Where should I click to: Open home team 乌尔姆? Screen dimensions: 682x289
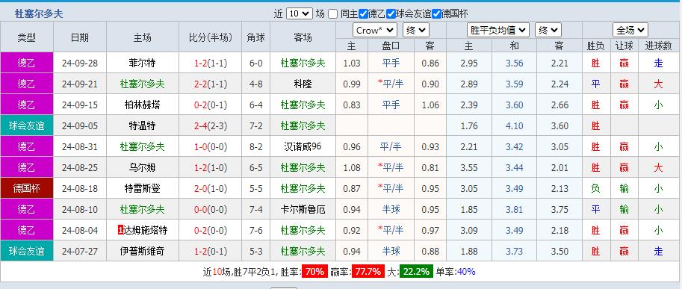point(142,167)
